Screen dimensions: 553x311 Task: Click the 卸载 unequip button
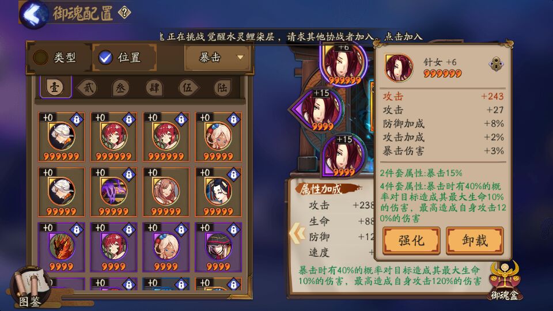(x=475, y=241)
